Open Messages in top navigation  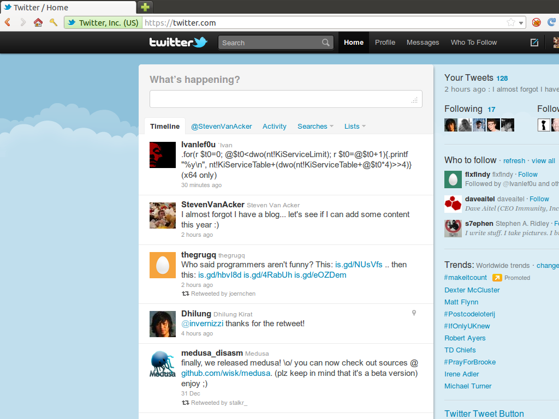coord(423,43)
